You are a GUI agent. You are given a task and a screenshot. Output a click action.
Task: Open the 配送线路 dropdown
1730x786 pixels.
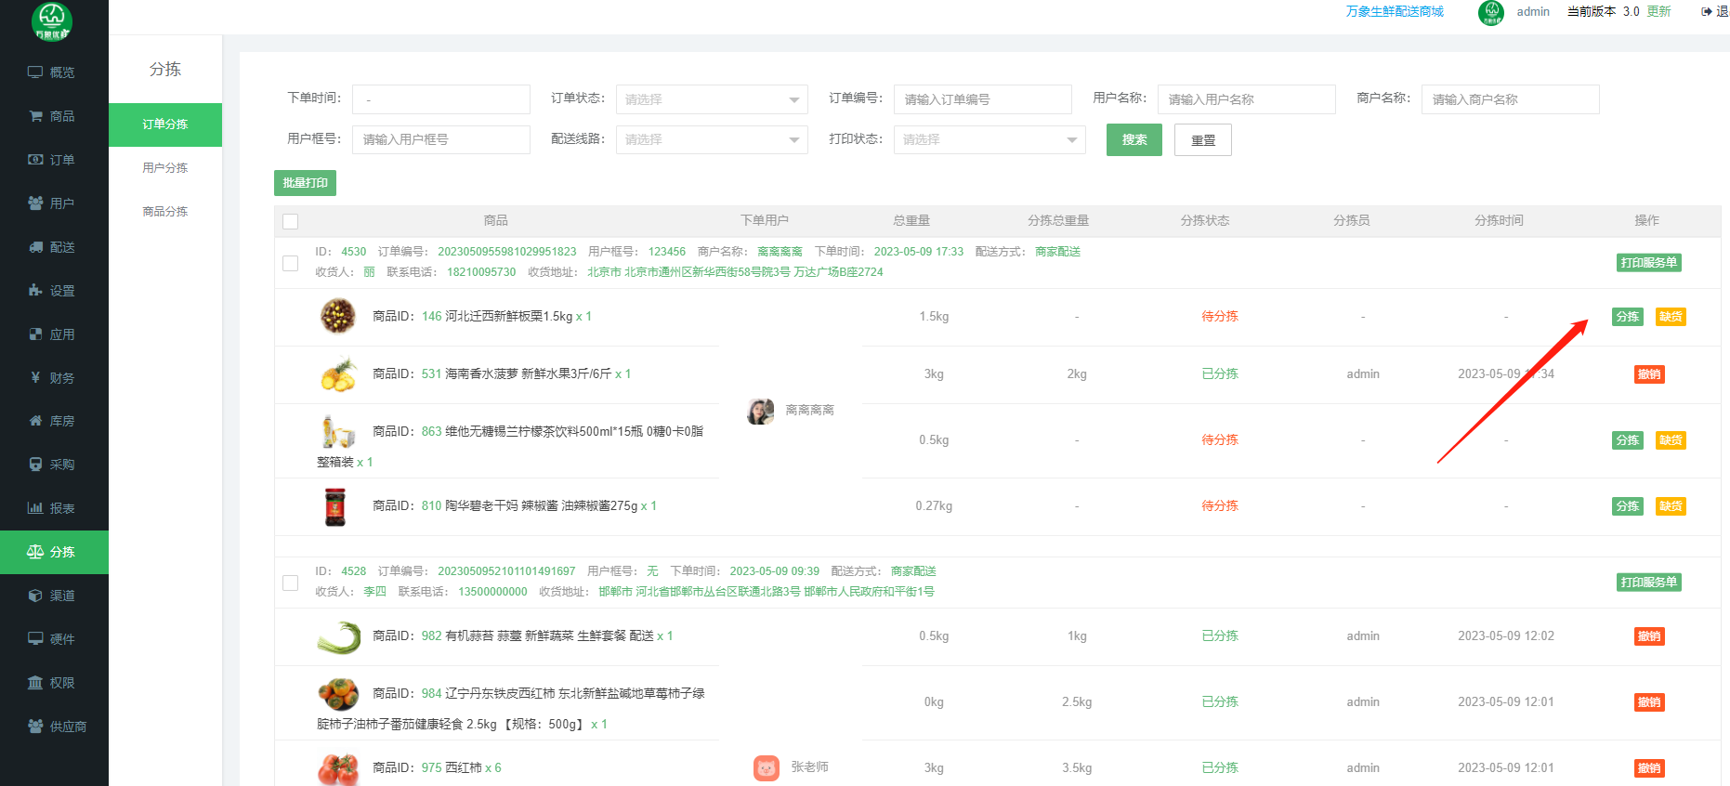711,139
